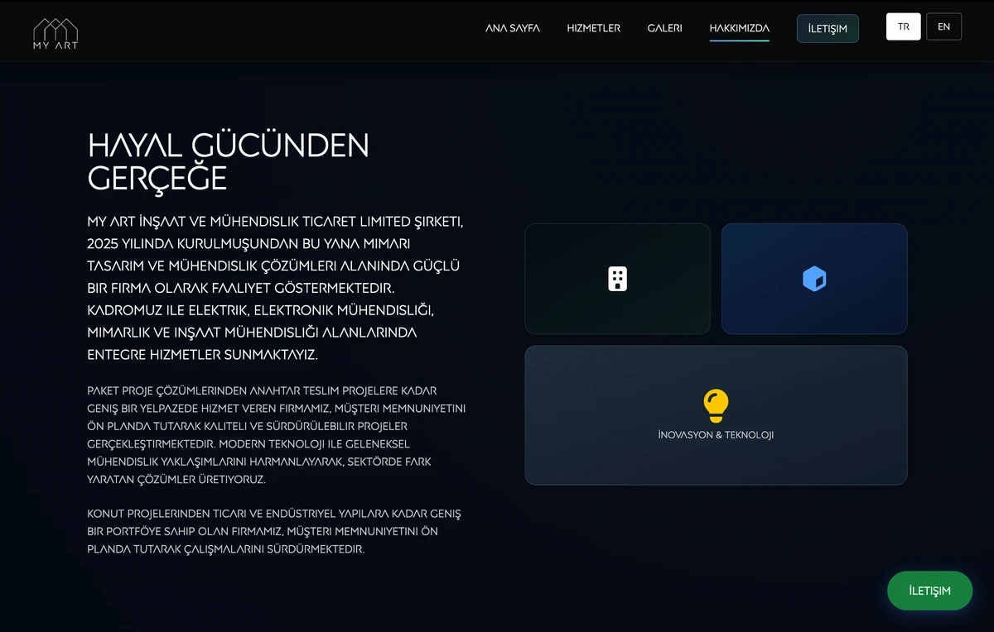Click the floating green İletişim button
This screenshot has height=632, width=994.
(x=929, y=591)
